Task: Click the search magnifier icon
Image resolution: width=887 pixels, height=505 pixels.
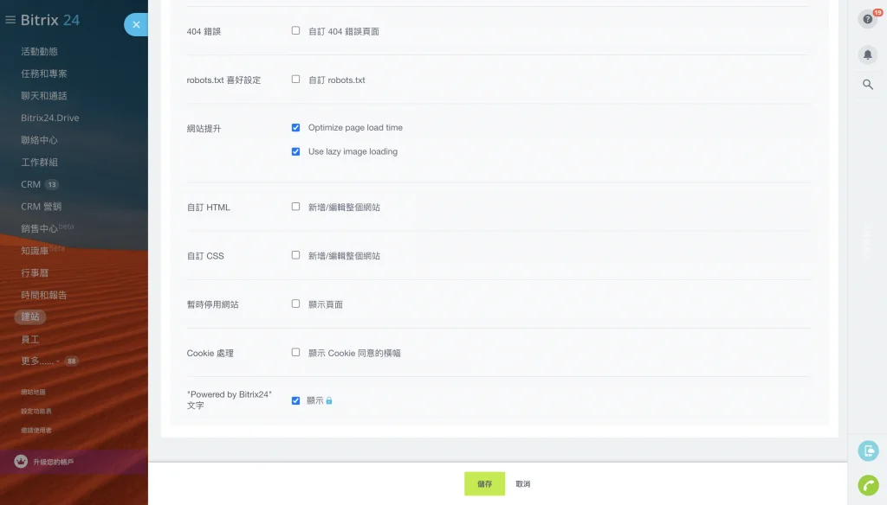Action: click(x=867, y=84)
